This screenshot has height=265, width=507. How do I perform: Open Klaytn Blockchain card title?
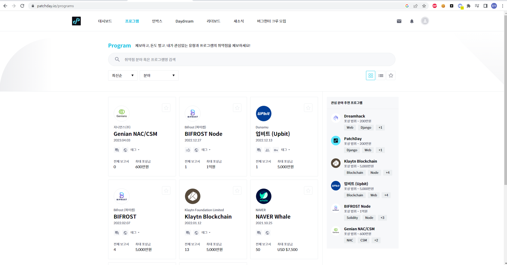208,217
